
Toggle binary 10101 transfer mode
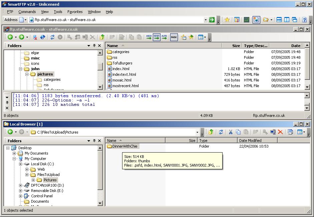click(156, 37)
